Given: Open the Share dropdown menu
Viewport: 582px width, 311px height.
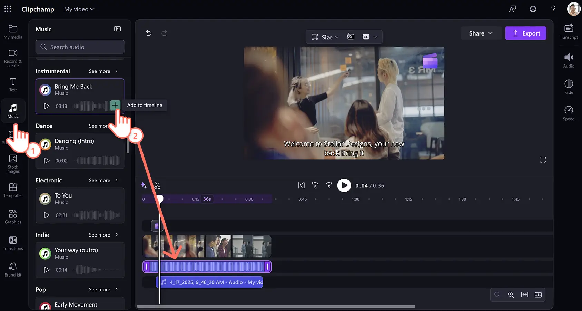Looking at the screenshot, I should [x=481, y=33].
